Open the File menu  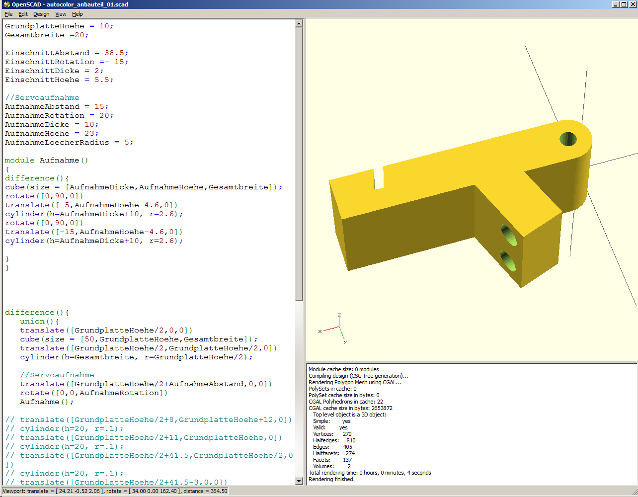pos(8,14)
